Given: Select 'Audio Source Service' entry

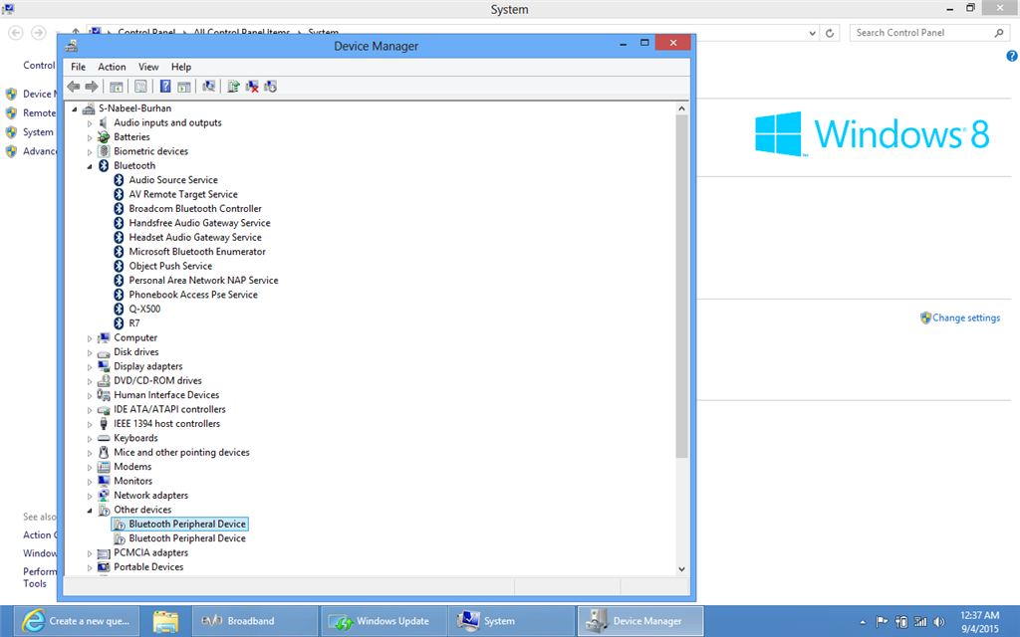Looking at the screenshot, I should point(173,180).
